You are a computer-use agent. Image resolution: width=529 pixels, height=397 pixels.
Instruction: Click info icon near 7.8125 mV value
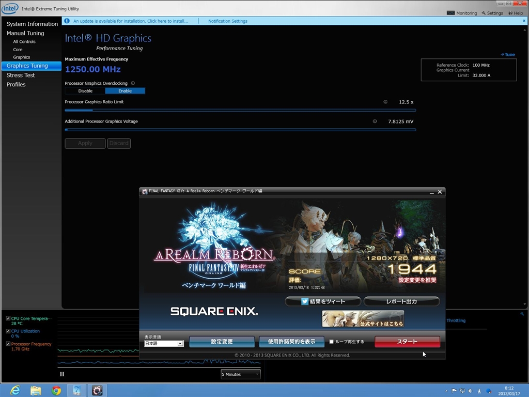click(375, 121)
